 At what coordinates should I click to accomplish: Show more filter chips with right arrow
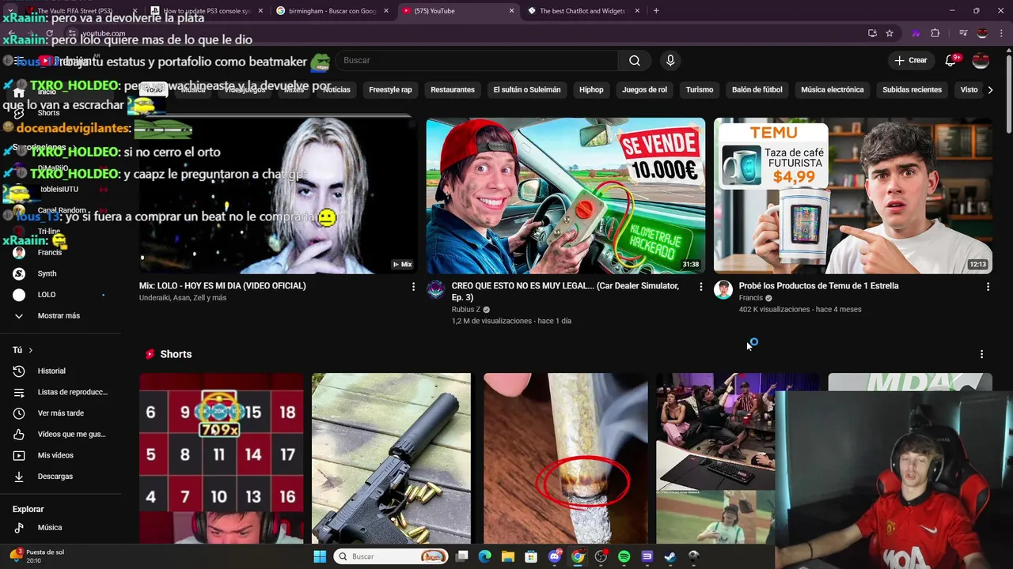point(990,90)
